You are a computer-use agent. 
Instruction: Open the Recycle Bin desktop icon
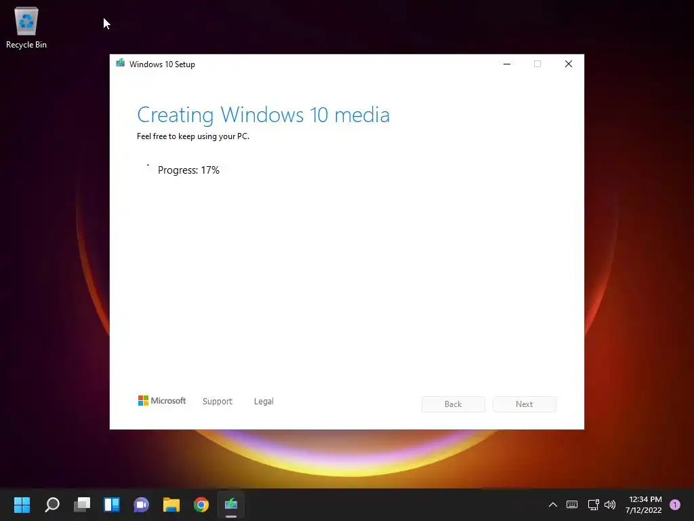click(x=26, y=27)
